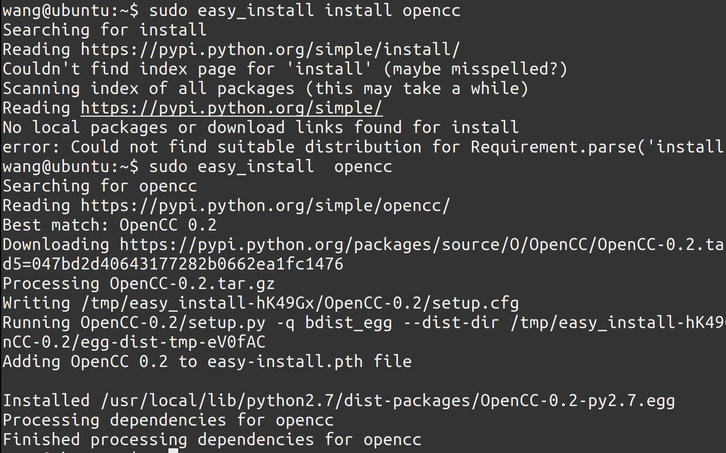The height and width of the screenshot is (453, 726).
Task: Click the installed OpenCC-0.2-py2.7.egg path
Action: [388, 401]
